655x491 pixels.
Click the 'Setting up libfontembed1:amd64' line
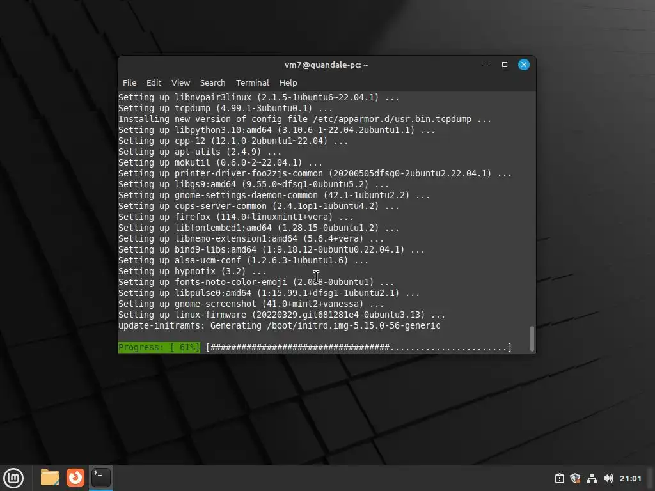pos(258,228)
